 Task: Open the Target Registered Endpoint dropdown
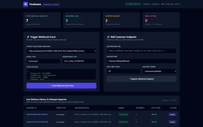(x=61, y=51)
